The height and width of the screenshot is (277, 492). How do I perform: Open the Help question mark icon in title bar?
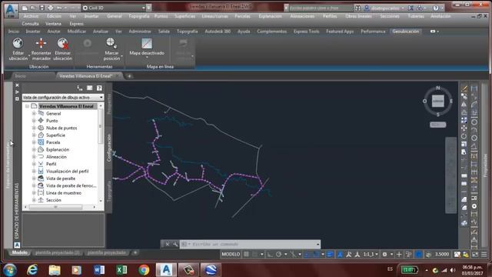pyautogui.click(x=436, y=8)
